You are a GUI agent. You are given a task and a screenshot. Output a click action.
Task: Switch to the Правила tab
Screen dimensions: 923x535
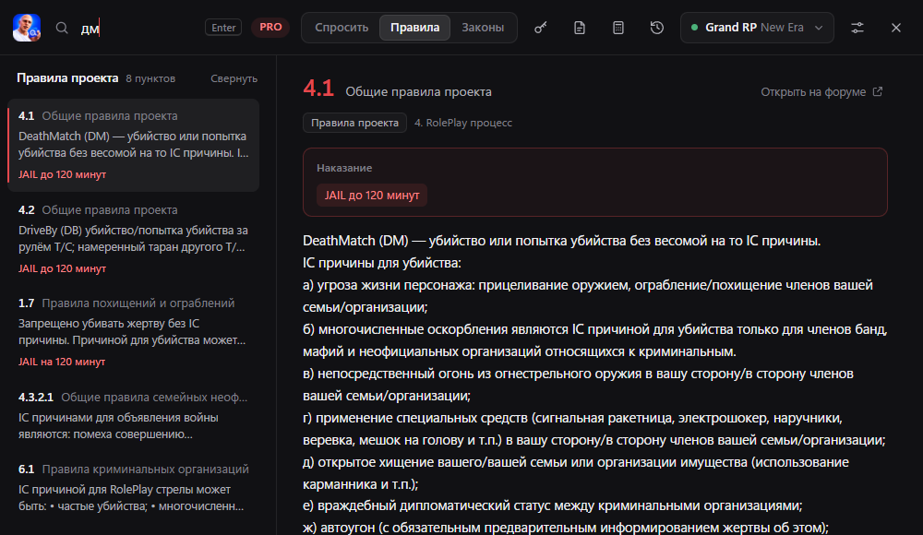click(415, 28)
